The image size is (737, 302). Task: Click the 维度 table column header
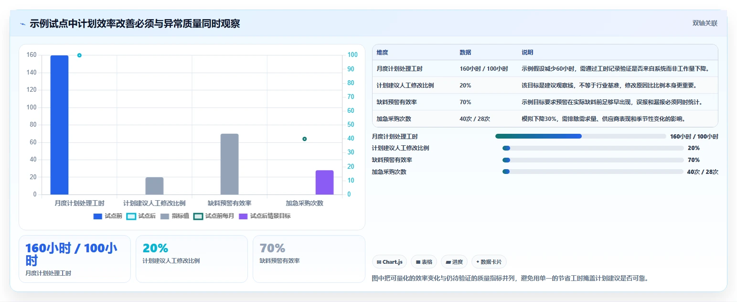coord(382,53)
